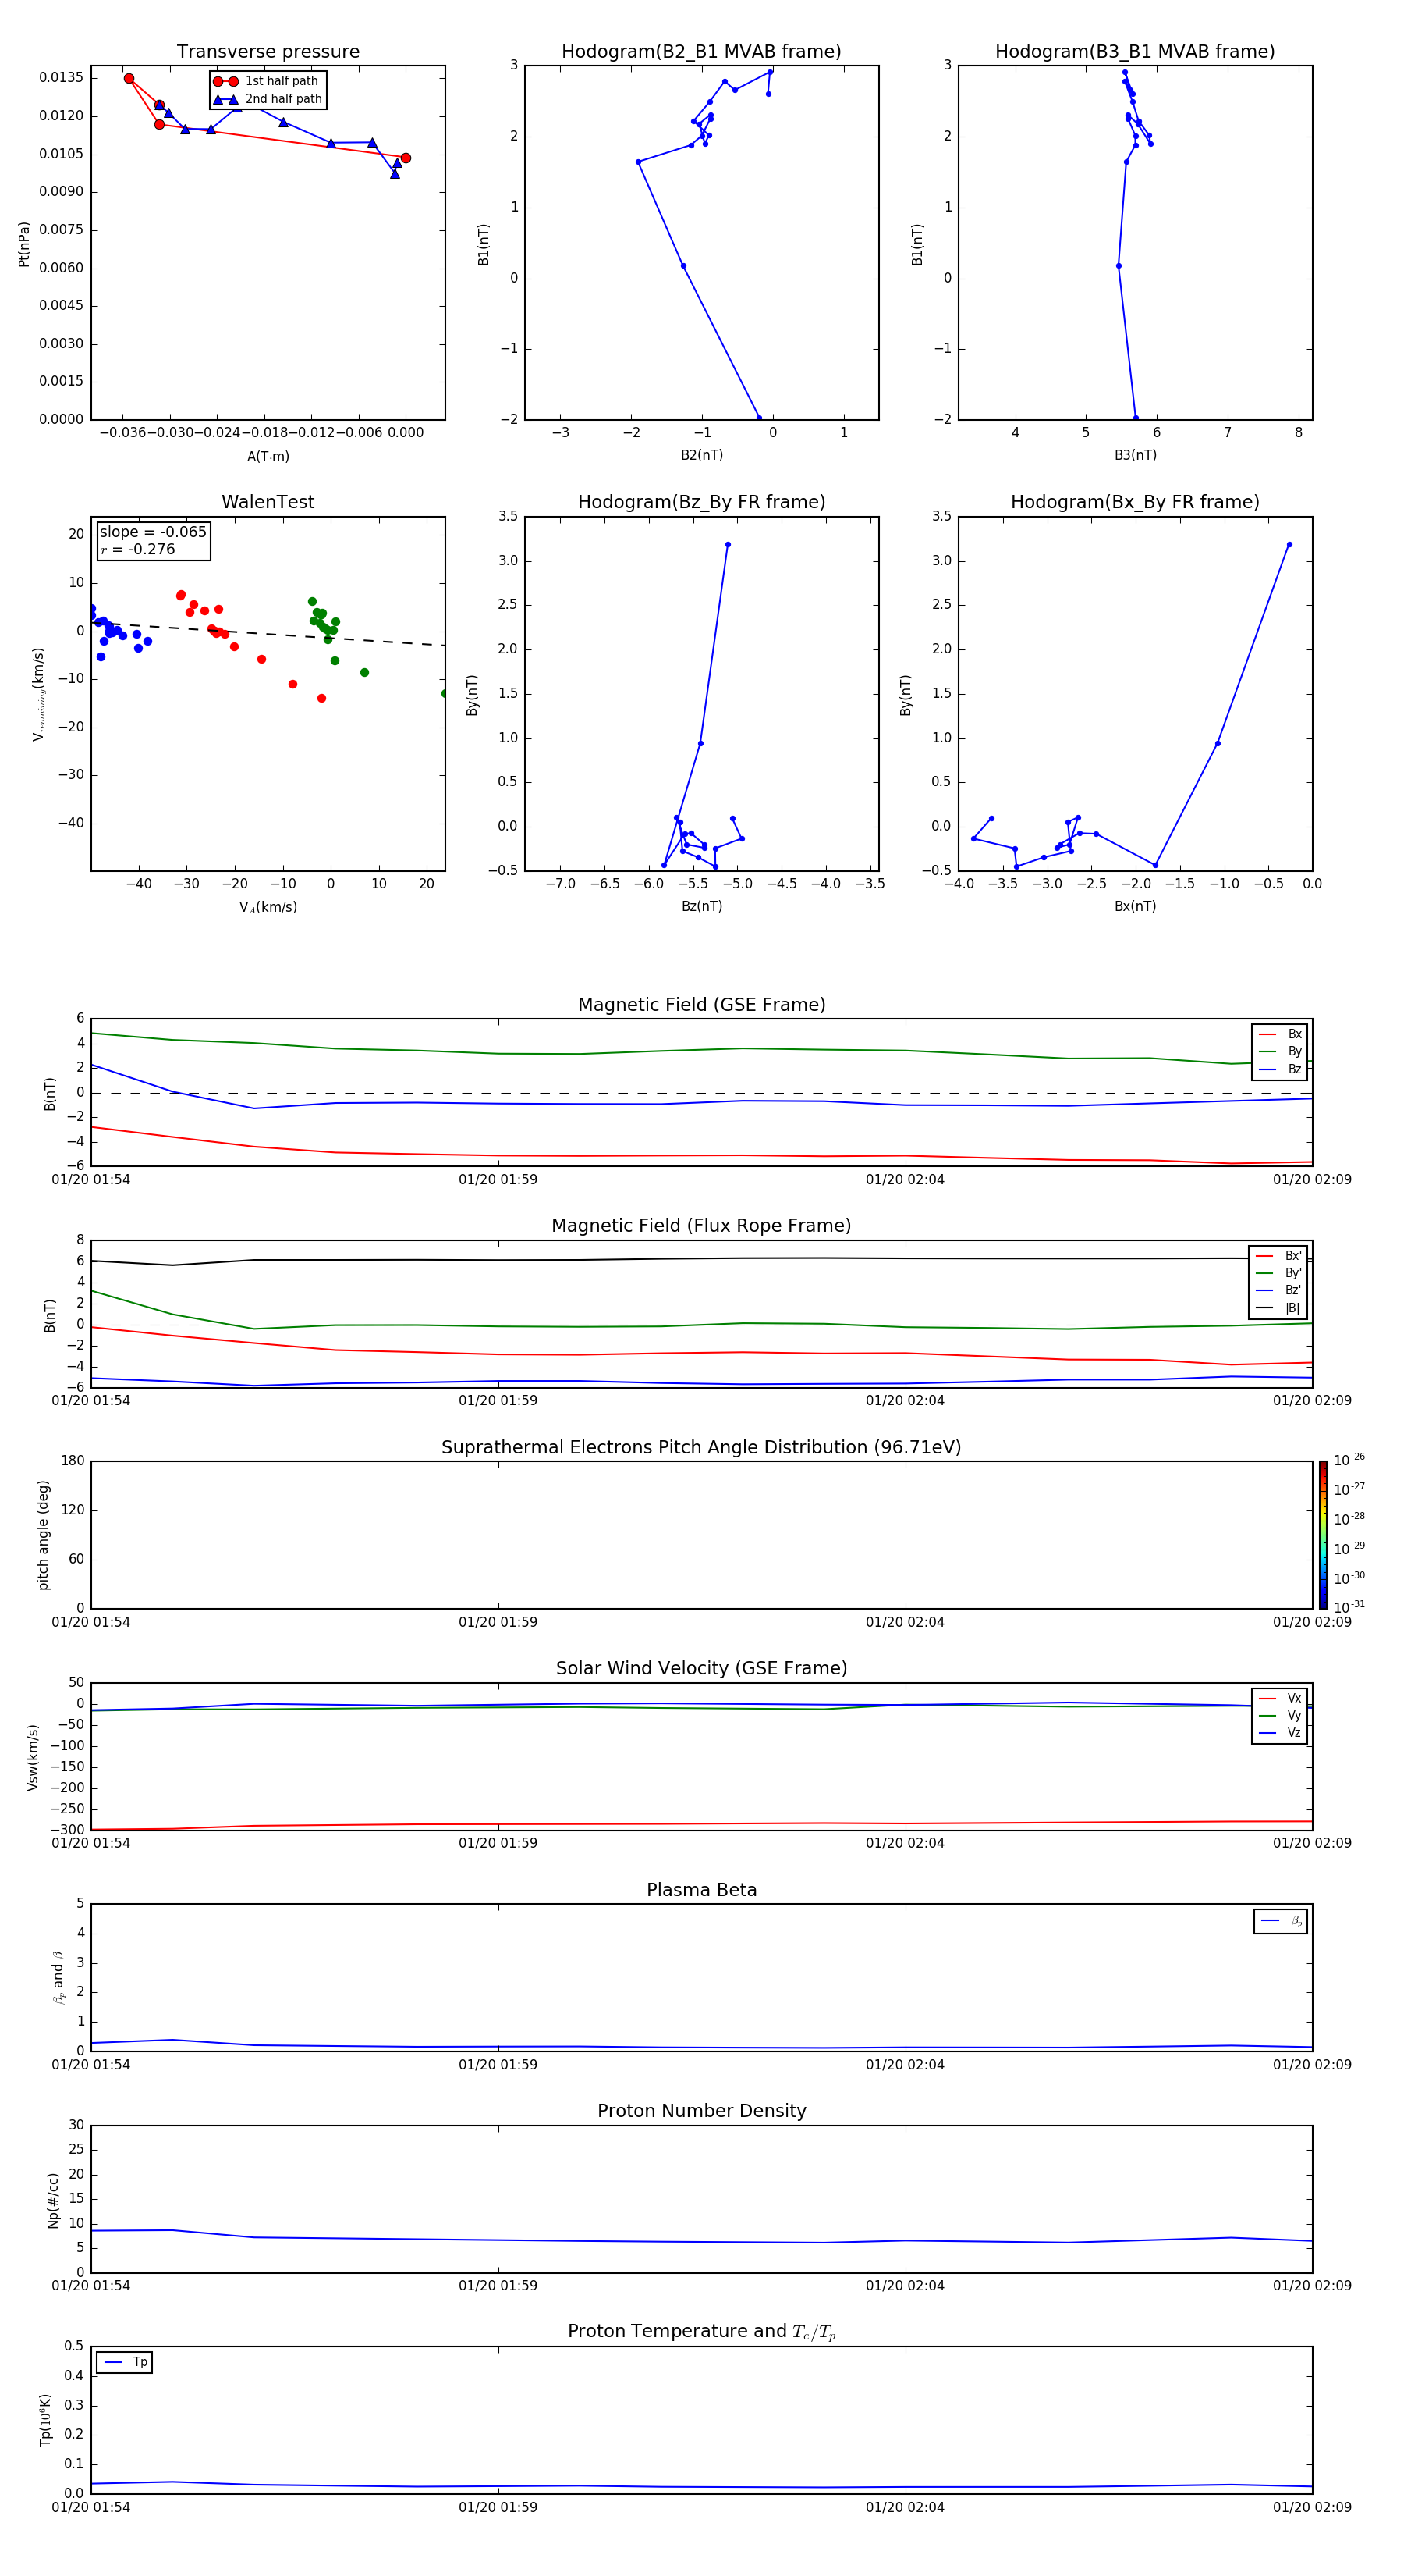Click the "pitch angle (deg)" y-axis label
Image resolution: width=1404 pixels, height=2576 pixels.
tap(43, 1535)
